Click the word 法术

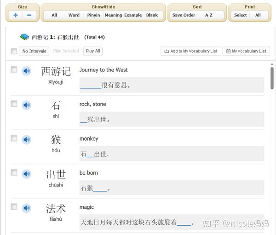tap(56, 208)
